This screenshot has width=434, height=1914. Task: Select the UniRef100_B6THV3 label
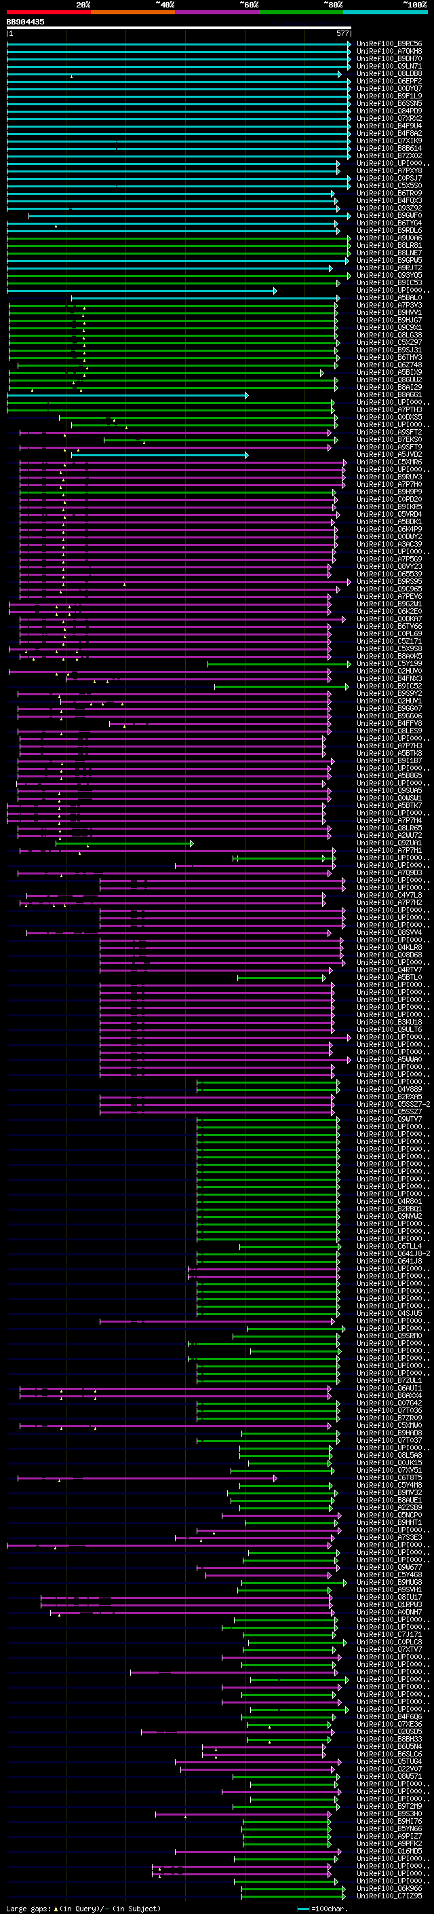[x=389, y=357]
